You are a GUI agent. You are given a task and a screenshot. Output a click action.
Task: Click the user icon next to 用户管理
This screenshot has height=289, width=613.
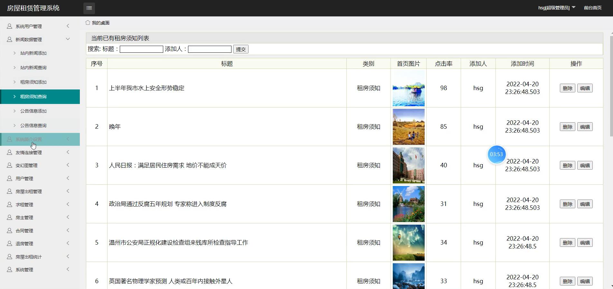pyautogui.click(x=10, y=178)
